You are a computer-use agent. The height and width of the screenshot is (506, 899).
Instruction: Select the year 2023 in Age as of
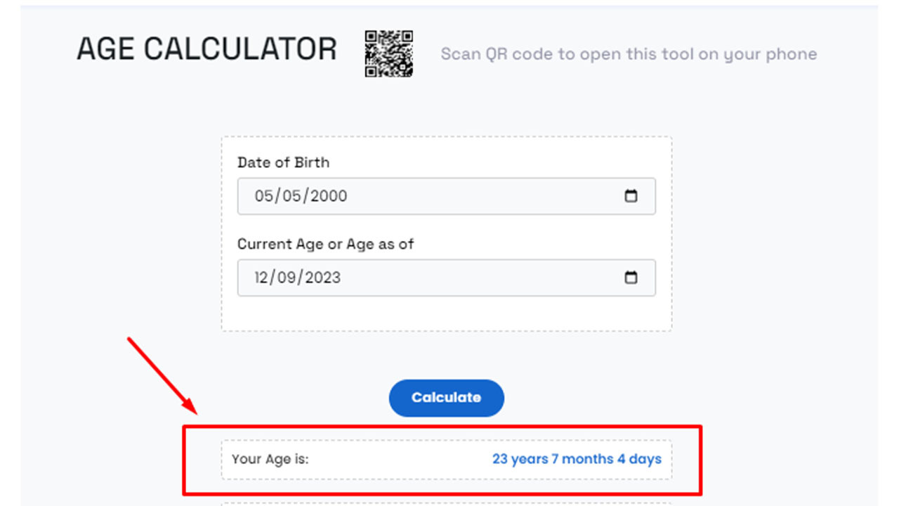325,278
